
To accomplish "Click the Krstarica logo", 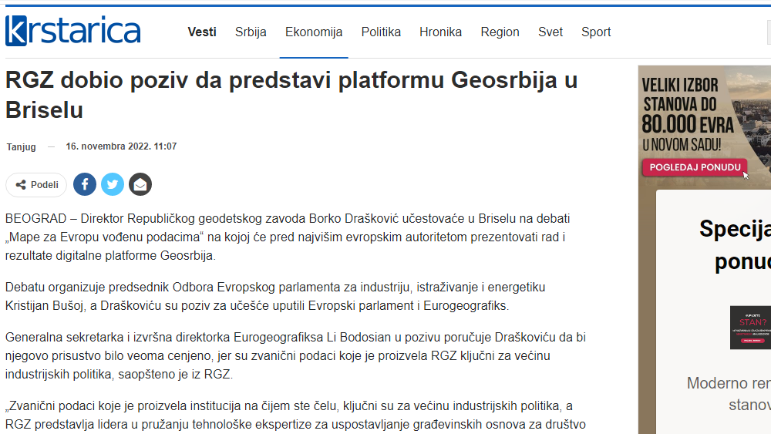I will (x=72, y=31).
